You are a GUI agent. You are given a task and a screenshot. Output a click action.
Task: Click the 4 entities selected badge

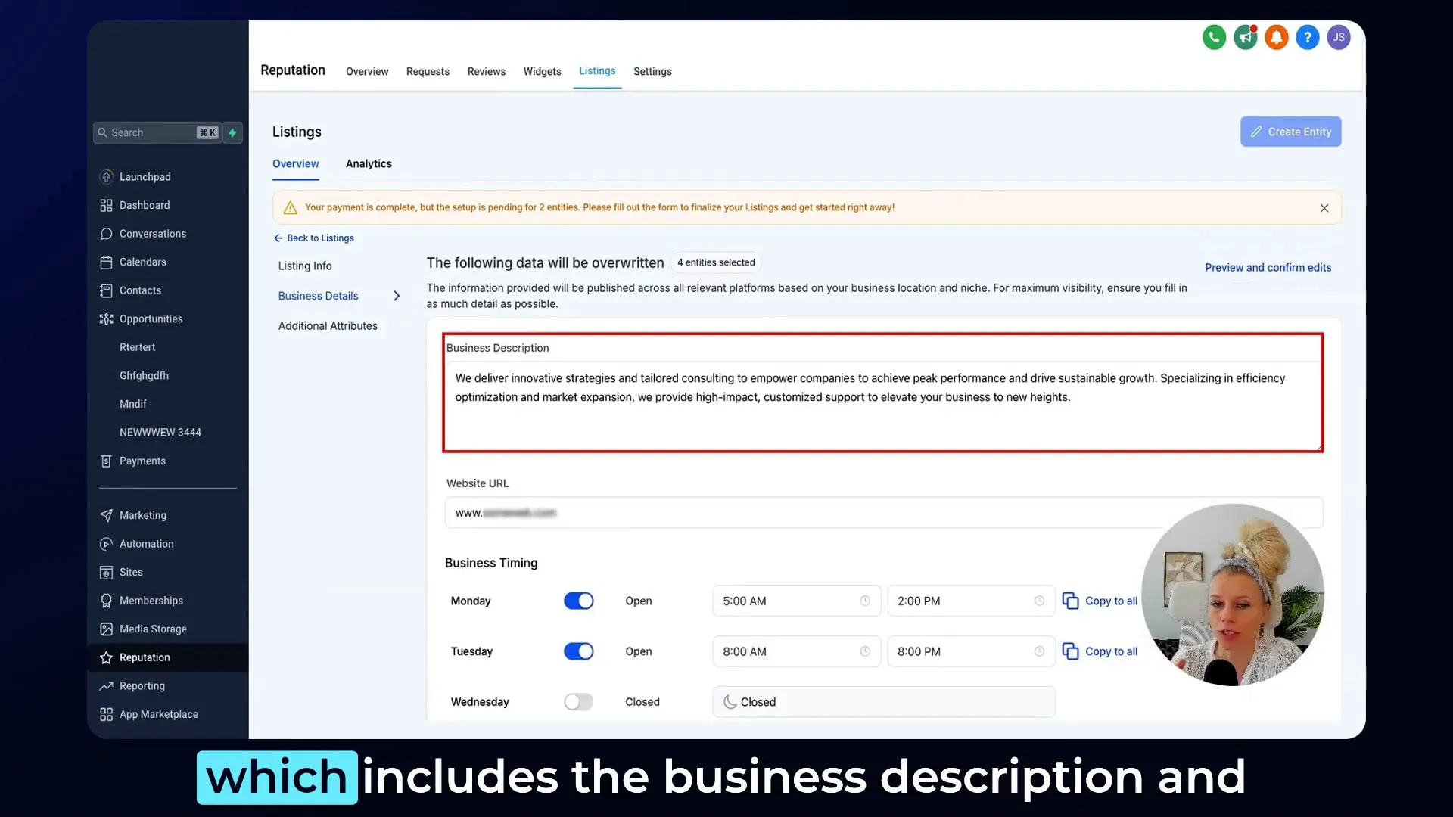(716, 262)
